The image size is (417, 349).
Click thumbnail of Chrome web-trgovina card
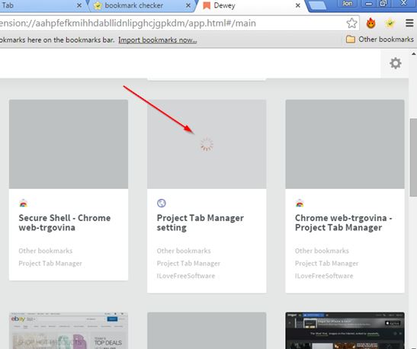[345, 144]
